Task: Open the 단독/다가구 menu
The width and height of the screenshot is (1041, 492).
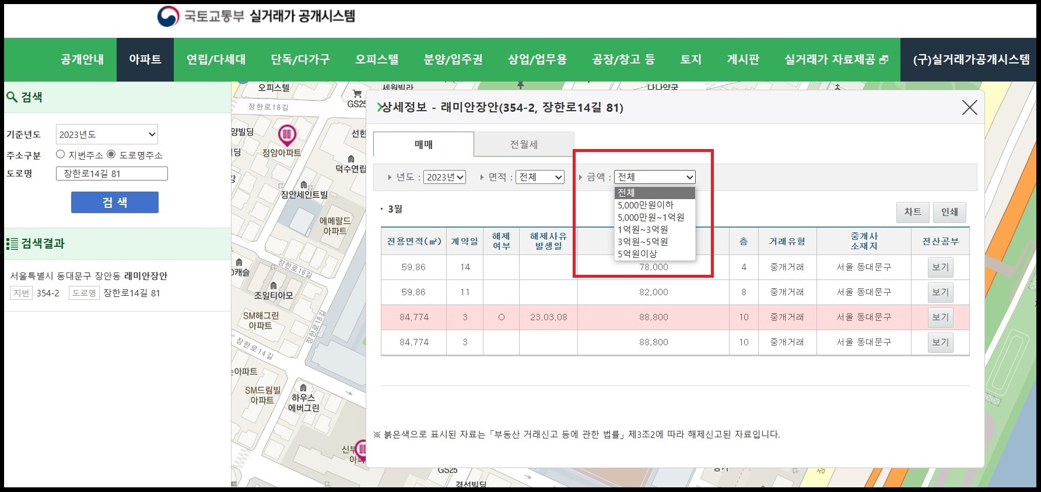Action: (x=300, y=59)
